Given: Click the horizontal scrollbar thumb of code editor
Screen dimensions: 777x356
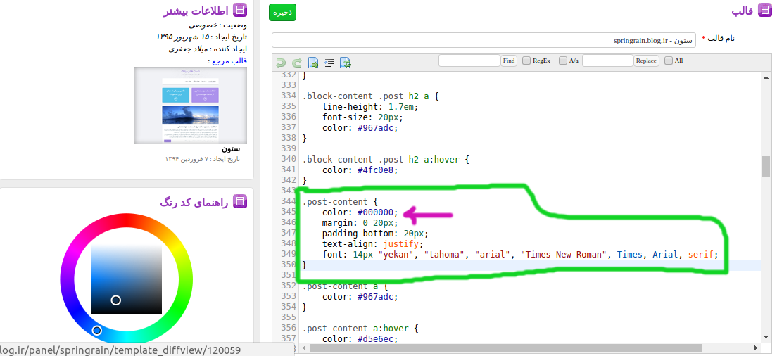Looking at the screenshot, I should pos(505,348).
